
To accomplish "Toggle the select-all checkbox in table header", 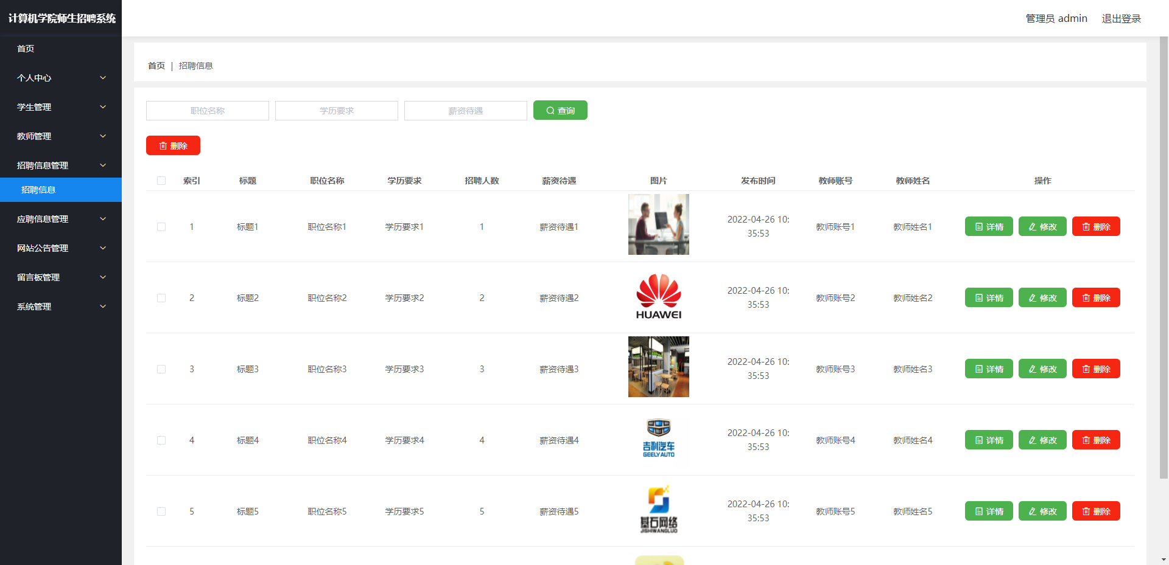I will tap(161, 181).
